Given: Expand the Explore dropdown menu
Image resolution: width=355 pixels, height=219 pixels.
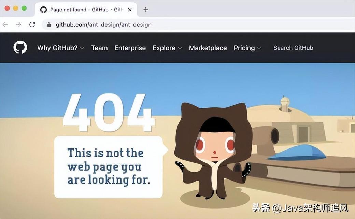Looking at the screenshot, I should pyautogui.click(x=167, y=48).
